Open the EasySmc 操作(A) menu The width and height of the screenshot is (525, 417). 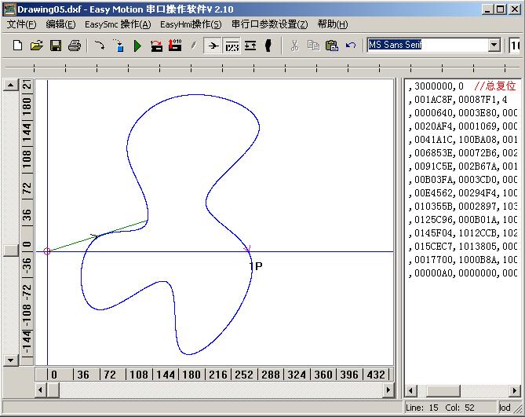118,24
